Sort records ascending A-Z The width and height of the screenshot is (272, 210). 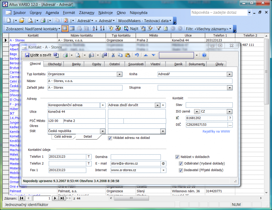(95, 28)
